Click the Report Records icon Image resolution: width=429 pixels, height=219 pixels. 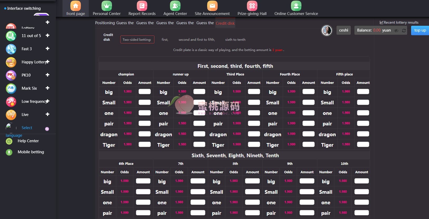click(x=142, y=6)
